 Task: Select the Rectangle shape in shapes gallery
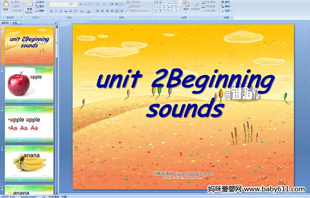point(172,2)
